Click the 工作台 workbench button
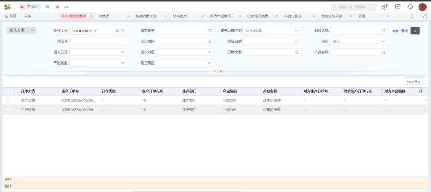Viewport: 431px width, 192px height. pyautogui.click(x=29, y=7)
